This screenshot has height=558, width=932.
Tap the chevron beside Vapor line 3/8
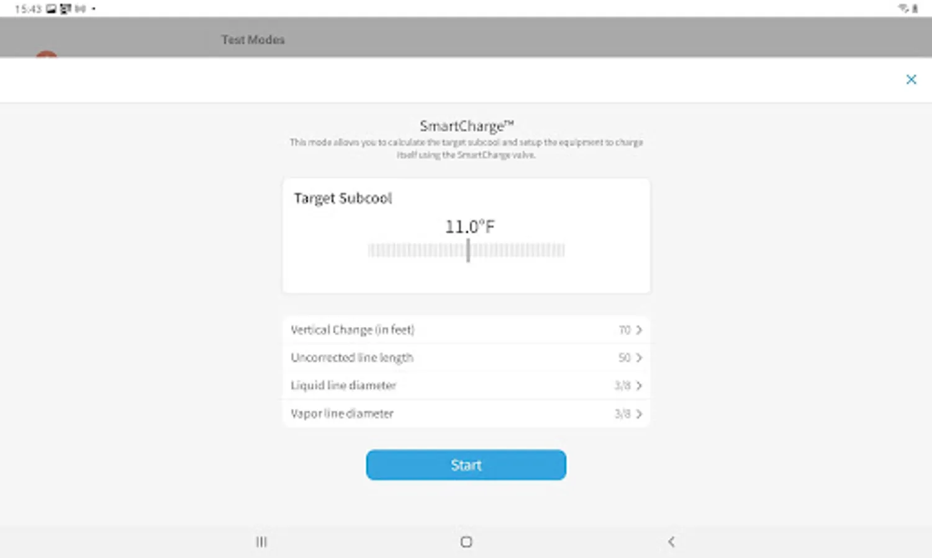[x=639, y=414]
